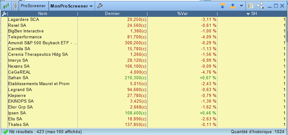Open the candlestick chart icon

[x=6, y=6]
